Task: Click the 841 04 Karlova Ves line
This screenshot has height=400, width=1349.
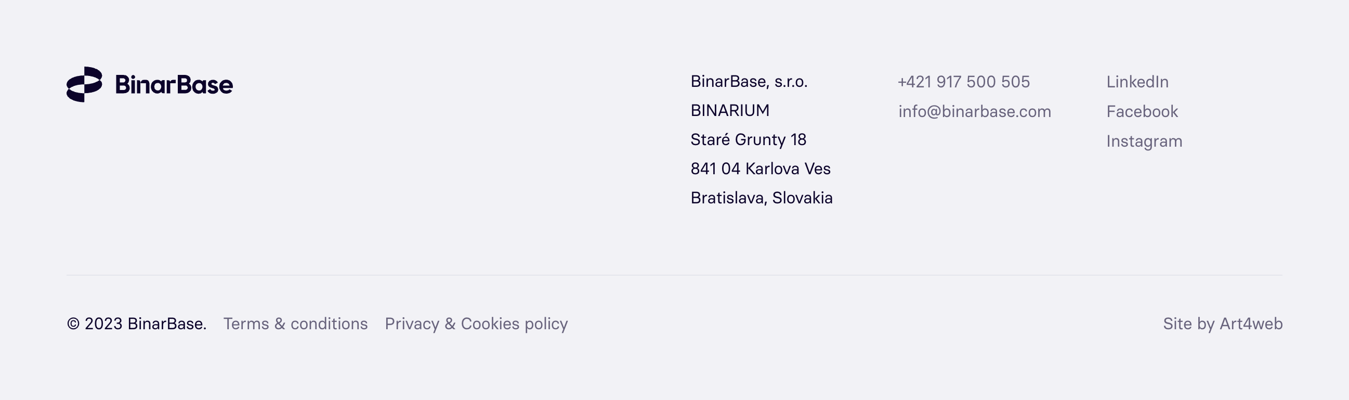Action: tap(760, 169)
